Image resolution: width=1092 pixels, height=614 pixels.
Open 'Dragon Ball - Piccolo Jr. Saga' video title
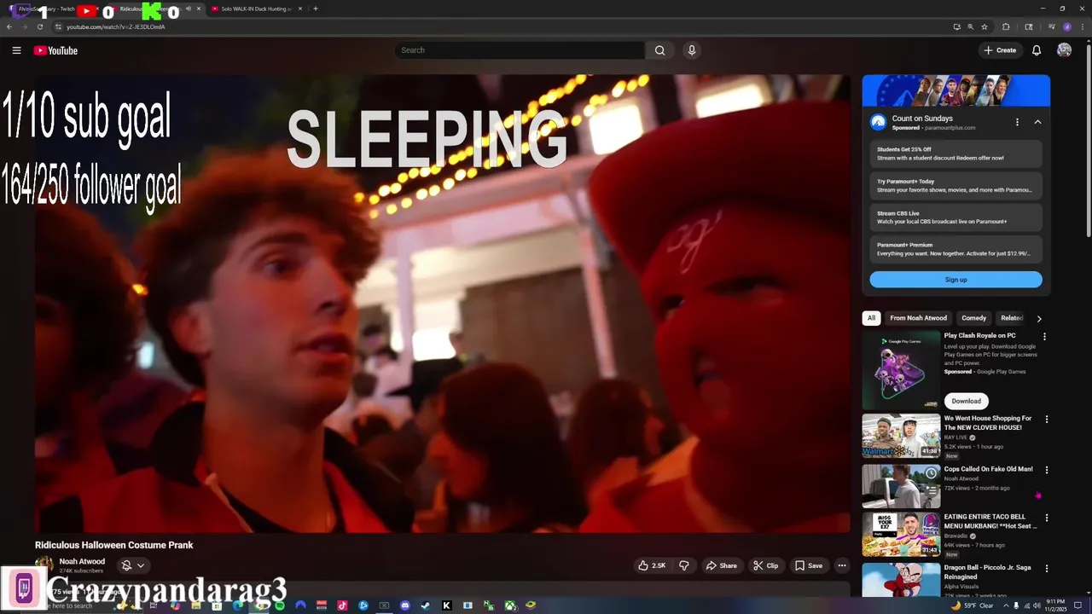coord(987,572)
